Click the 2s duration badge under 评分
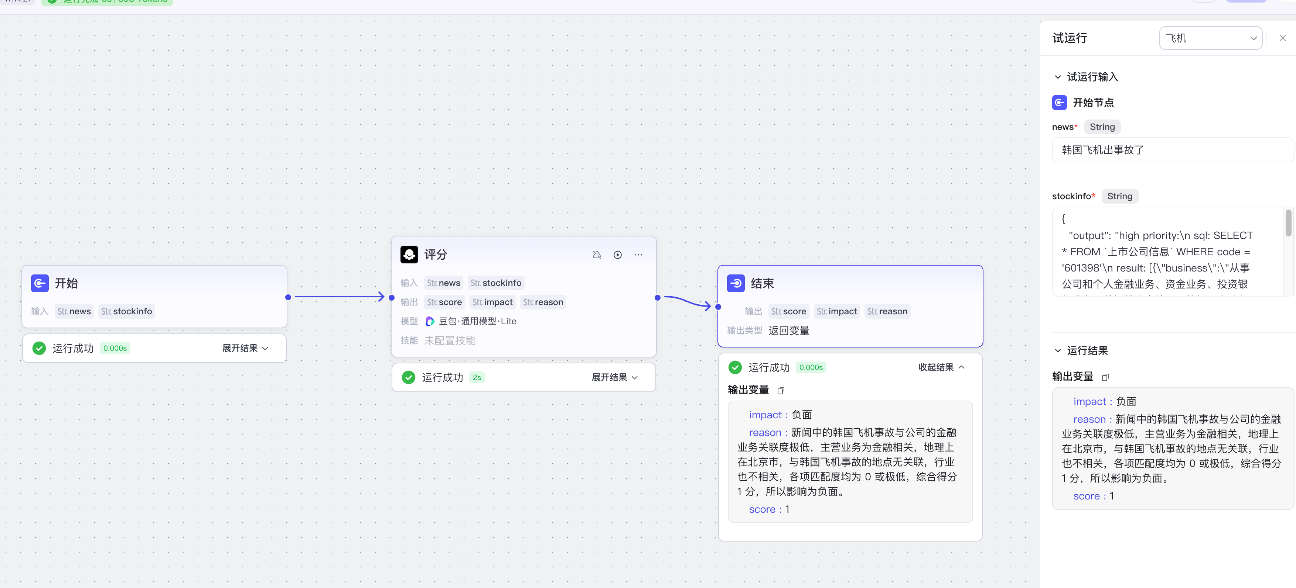 pyautogui.click(x=477, y=378)
